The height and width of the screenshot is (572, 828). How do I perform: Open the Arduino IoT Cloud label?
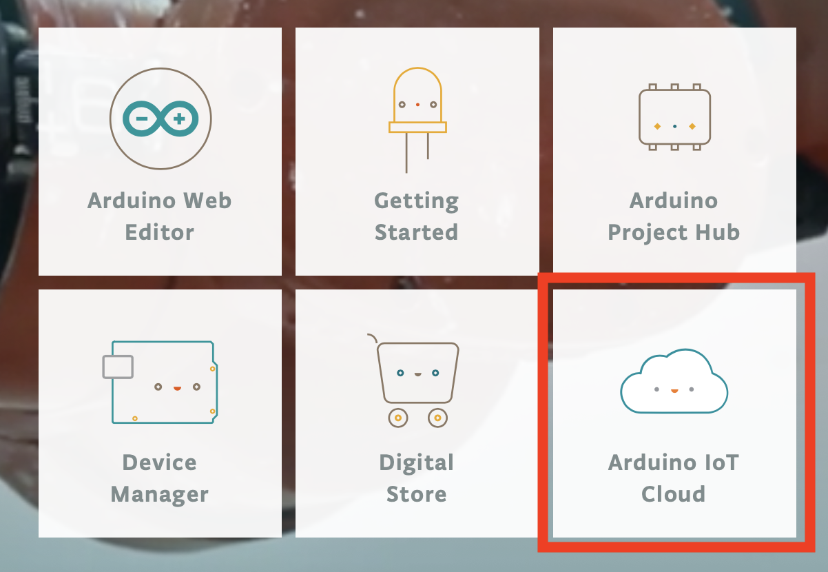[x=674, y=478]
